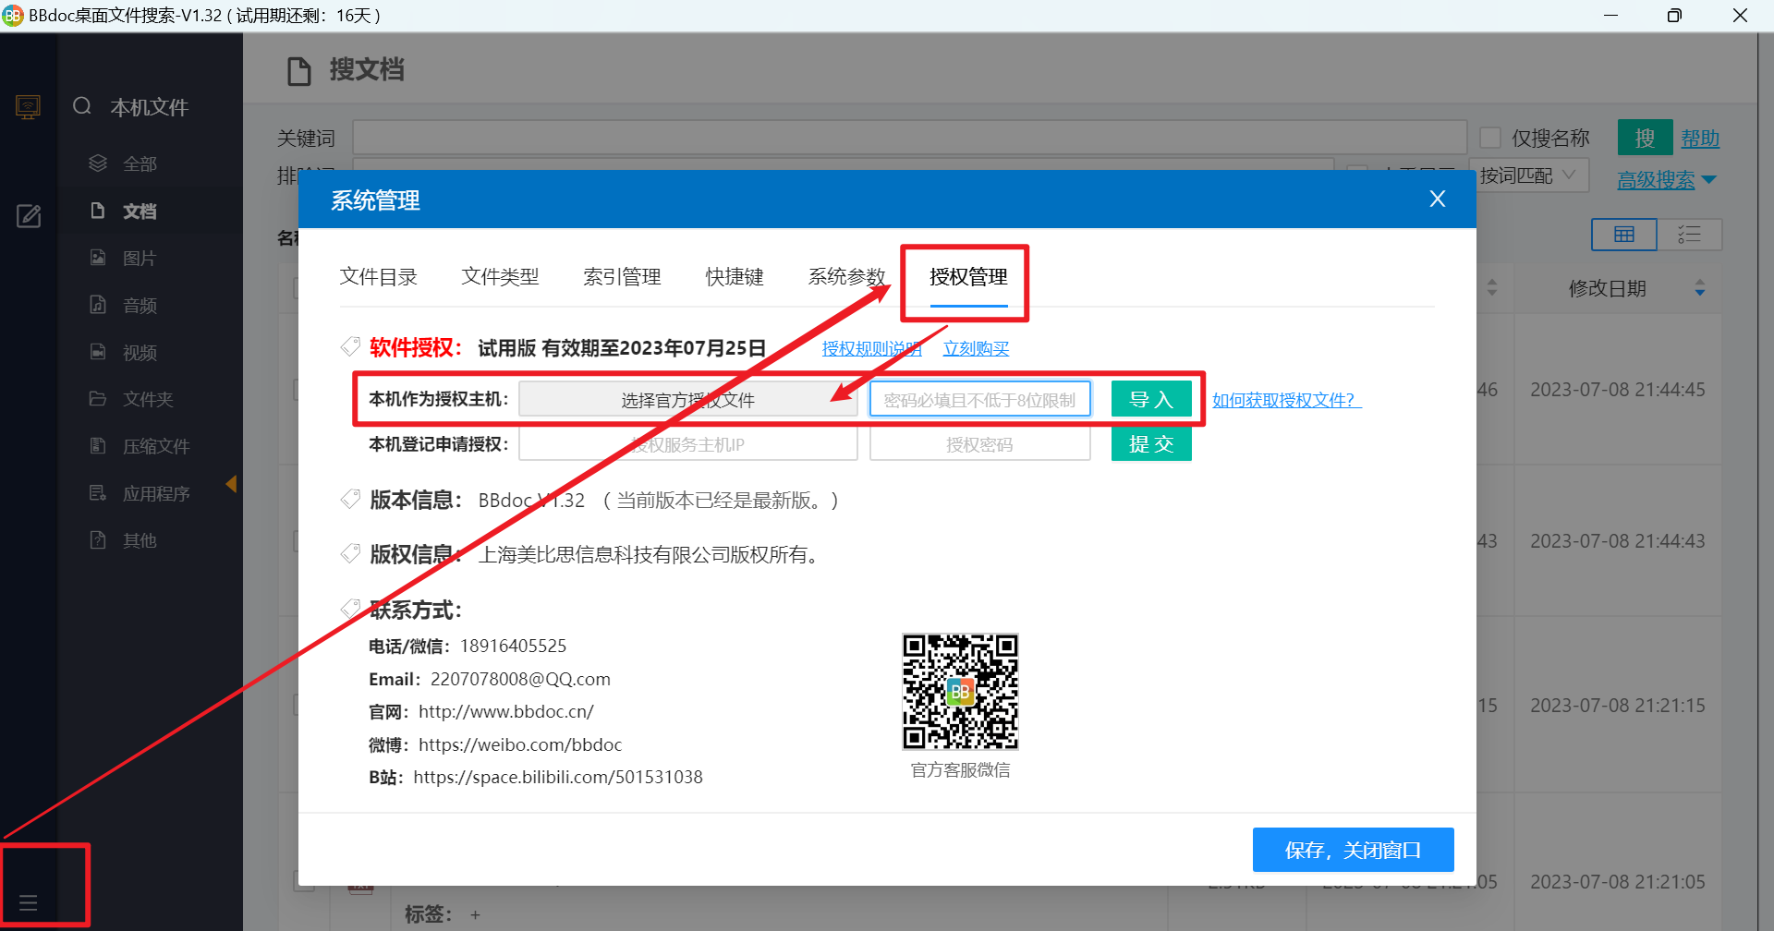Viewport: 1774px width, 931px height.
Task: Click the edit note icon in left rail
Action: click(29, 216)
